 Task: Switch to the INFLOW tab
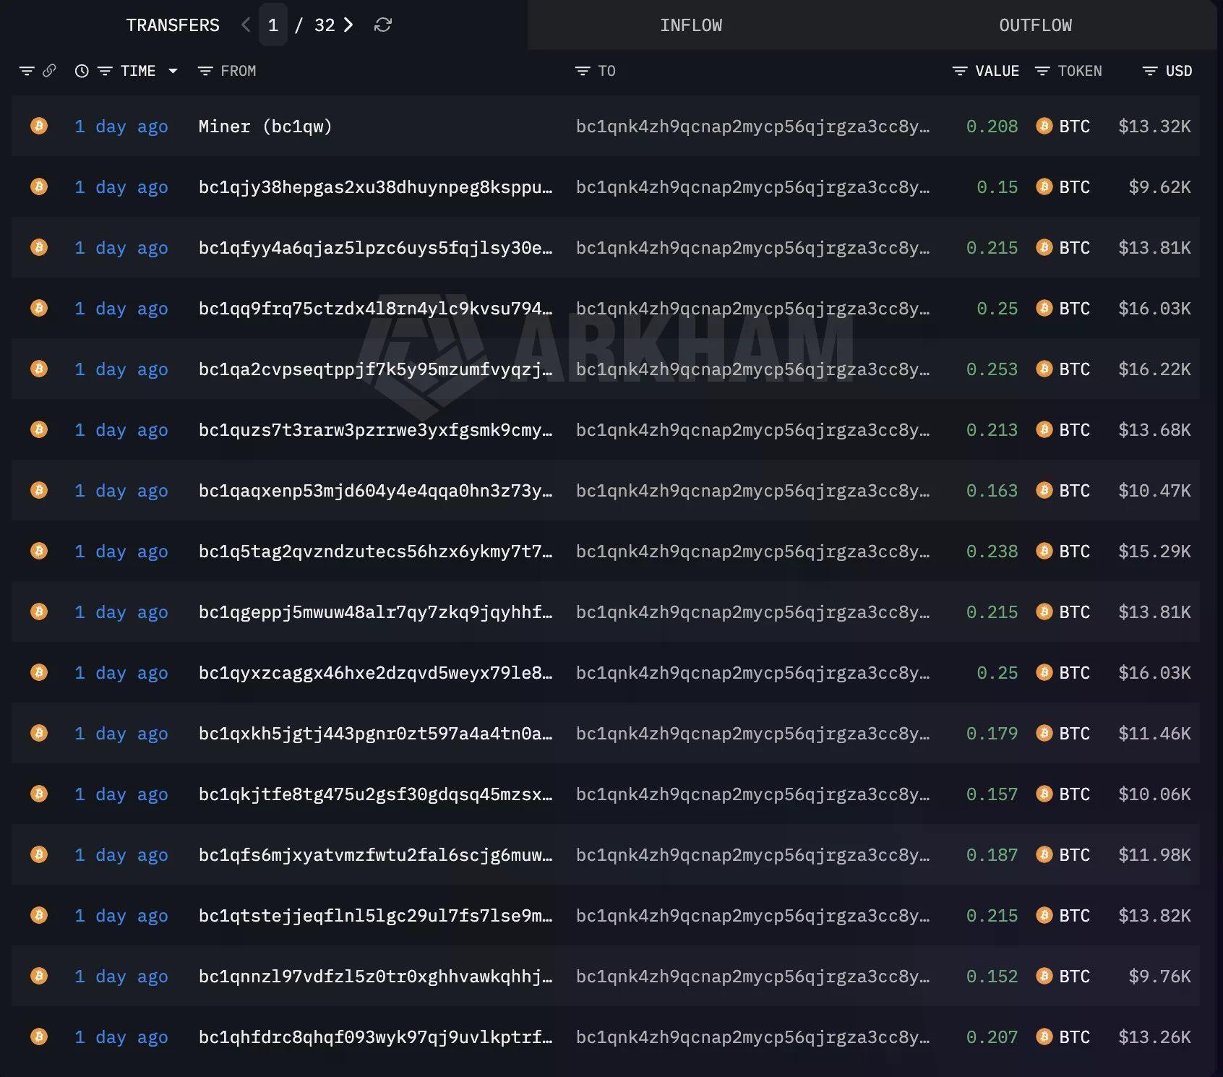point(691,25)
